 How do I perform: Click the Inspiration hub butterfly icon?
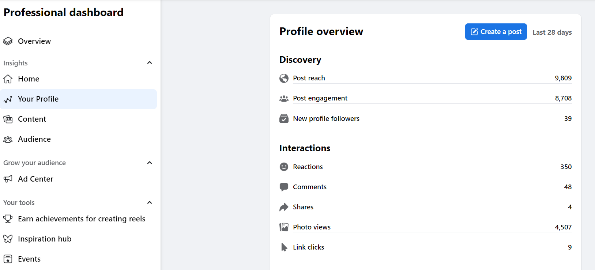click(x=8, y=239)
